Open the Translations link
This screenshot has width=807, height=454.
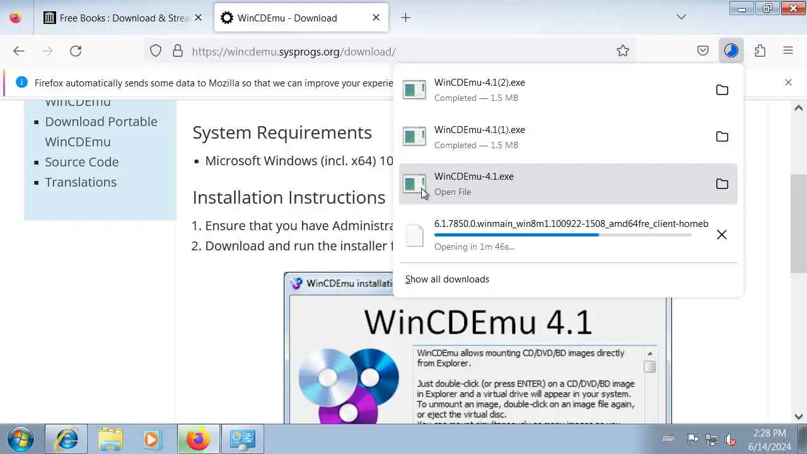pos(81,182)
